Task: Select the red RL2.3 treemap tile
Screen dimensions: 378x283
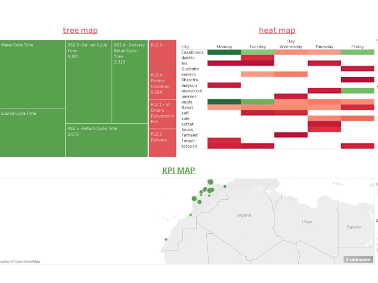Action: [x=162, y=55]
